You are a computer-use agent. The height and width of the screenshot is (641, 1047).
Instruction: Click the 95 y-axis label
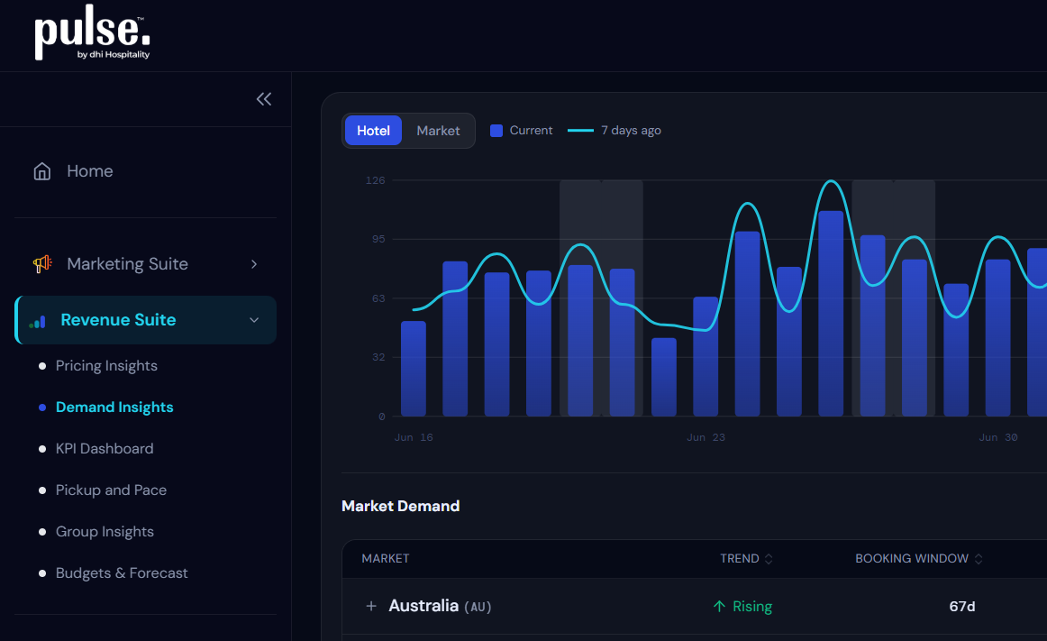pyautogui.click(x=378, y=239)
